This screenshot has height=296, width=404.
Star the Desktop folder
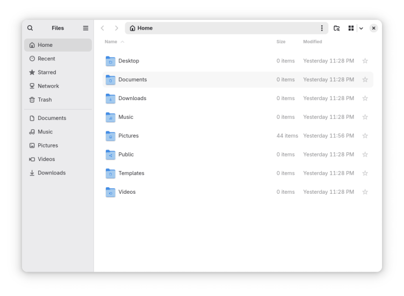point(365,61)
